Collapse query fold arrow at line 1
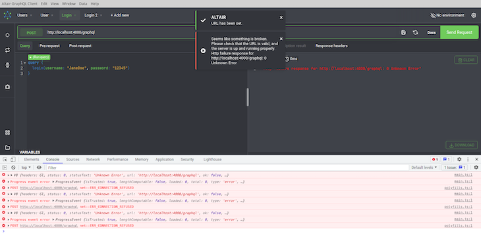Screen dimensions: 481x251 [x=25, y=62]
